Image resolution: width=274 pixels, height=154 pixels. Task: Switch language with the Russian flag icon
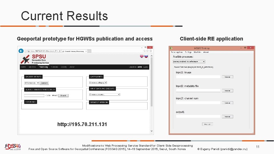146,56
